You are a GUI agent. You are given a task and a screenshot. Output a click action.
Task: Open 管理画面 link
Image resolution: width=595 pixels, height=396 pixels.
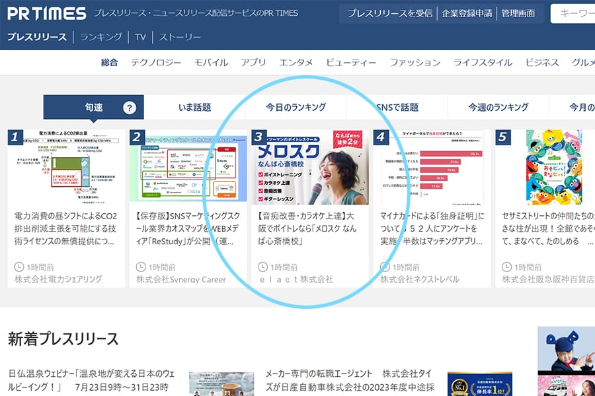tap(518, 13)
